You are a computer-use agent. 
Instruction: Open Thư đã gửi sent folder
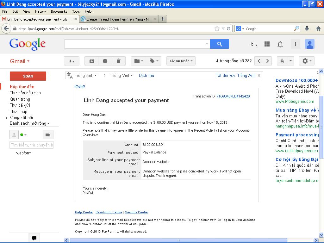click(x=20, y=105)
